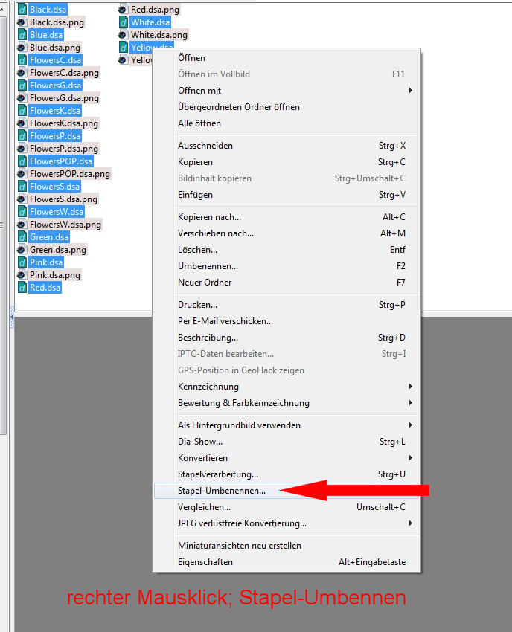Screen dimensions: 512x632
Task: Select file name White.dsa.png
Action: coord(159,35)
